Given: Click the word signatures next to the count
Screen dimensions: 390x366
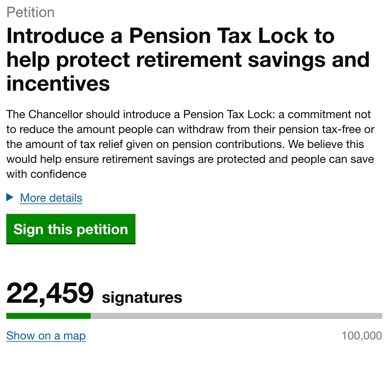Looking at the screenshot, I should pyautogui.click(x=142, y=296).
